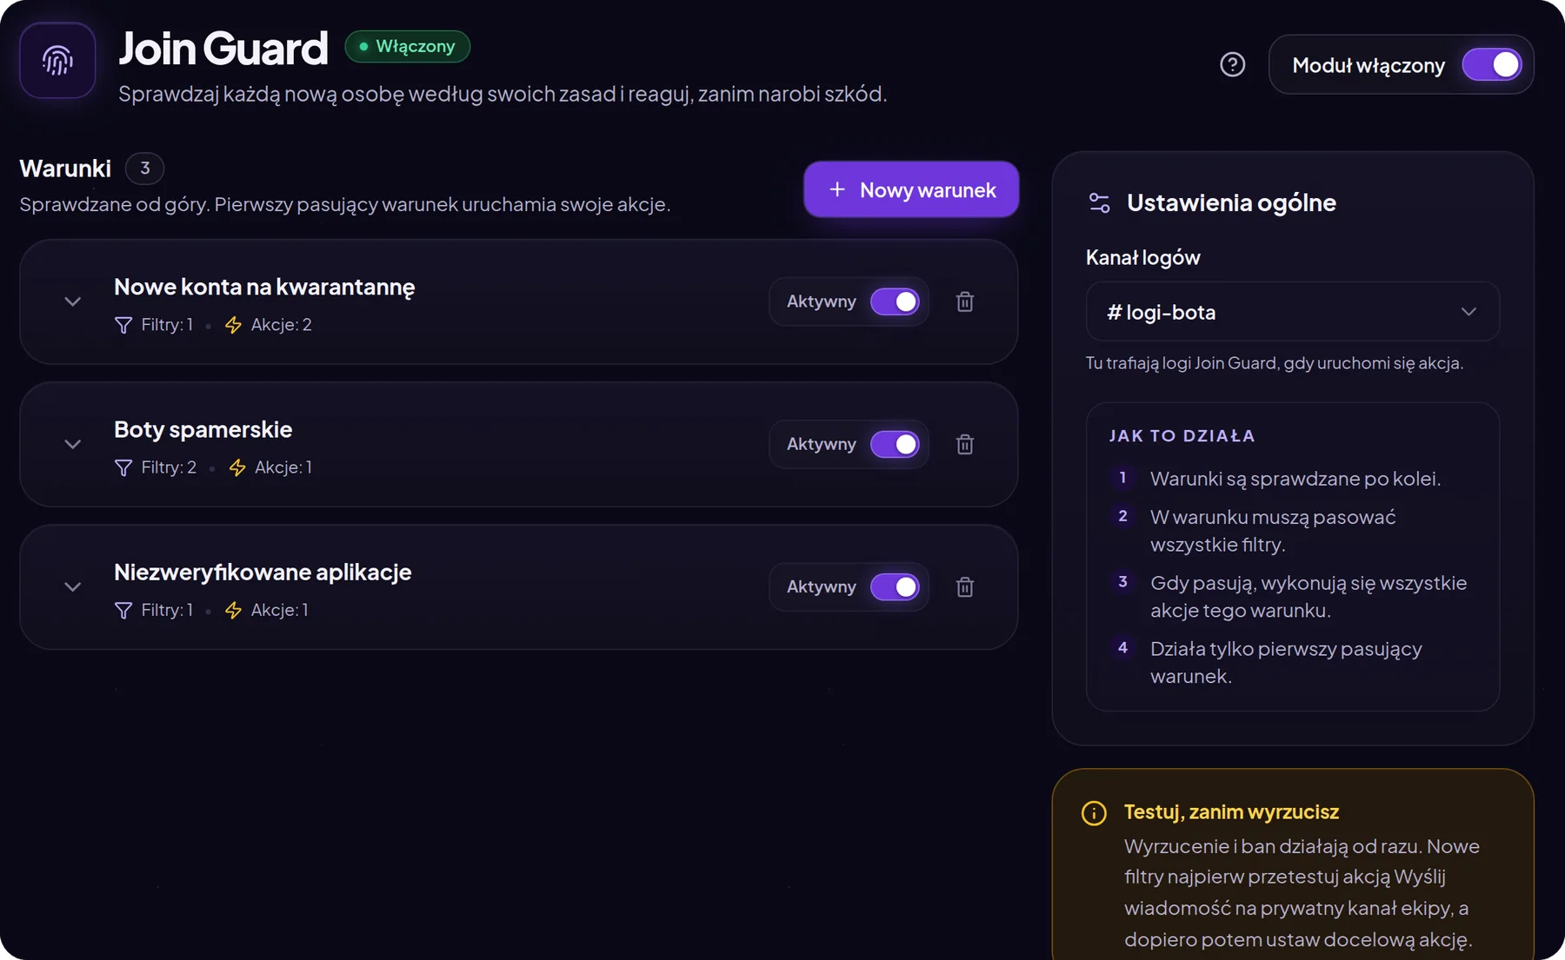
Task: Expand the Niezweryfikowane aplikacje condition
Action: [73, 586]
